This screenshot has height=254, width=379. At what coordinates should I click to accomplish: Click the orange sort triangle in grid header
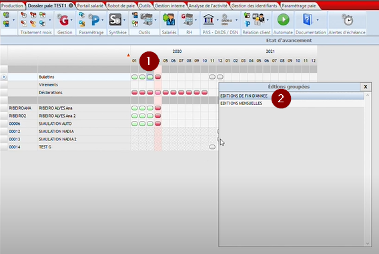(x=128, y=55)
